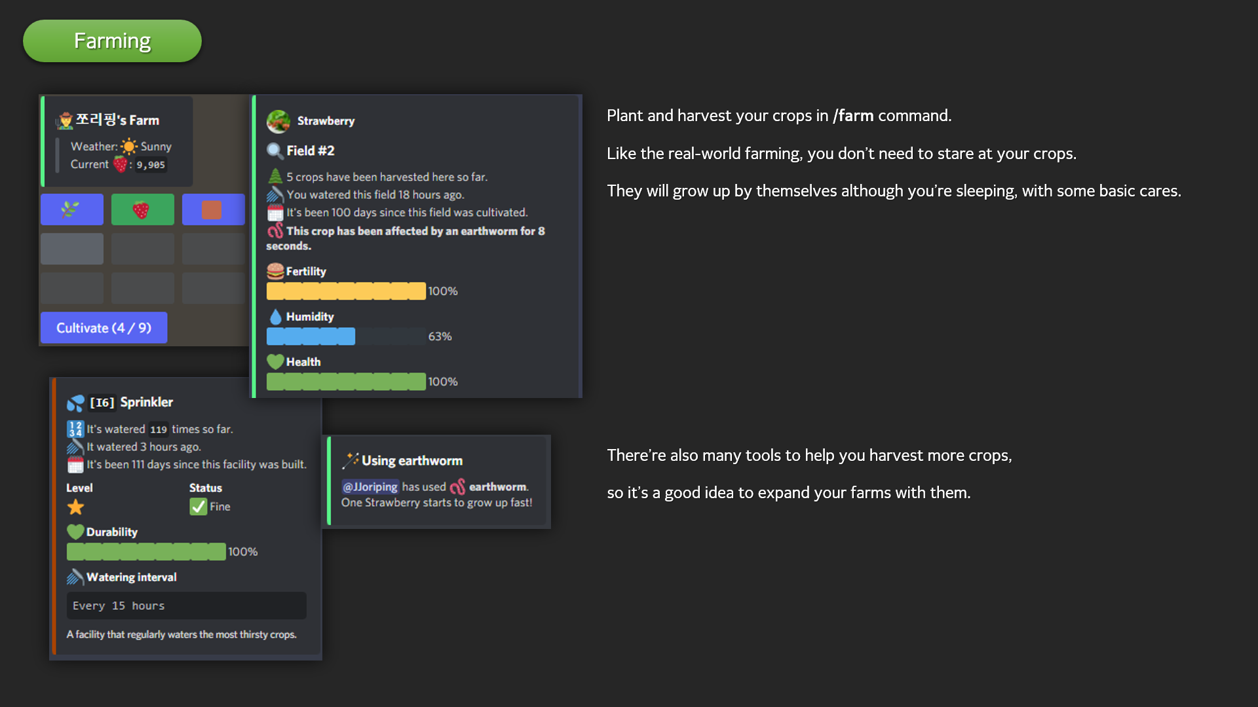Click the @JJoriping mention

point(370,487)
